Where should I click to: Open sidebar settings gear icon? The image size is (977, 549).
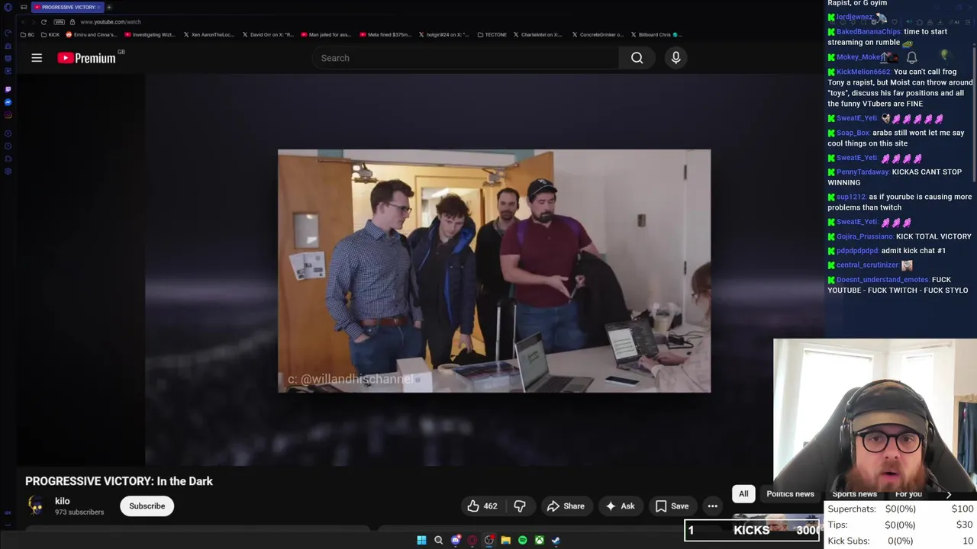(x=8, y=171)
